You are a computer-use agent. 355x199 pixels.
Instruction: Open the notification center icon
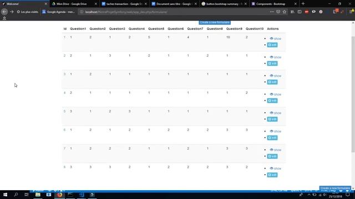tap(348, 195)
